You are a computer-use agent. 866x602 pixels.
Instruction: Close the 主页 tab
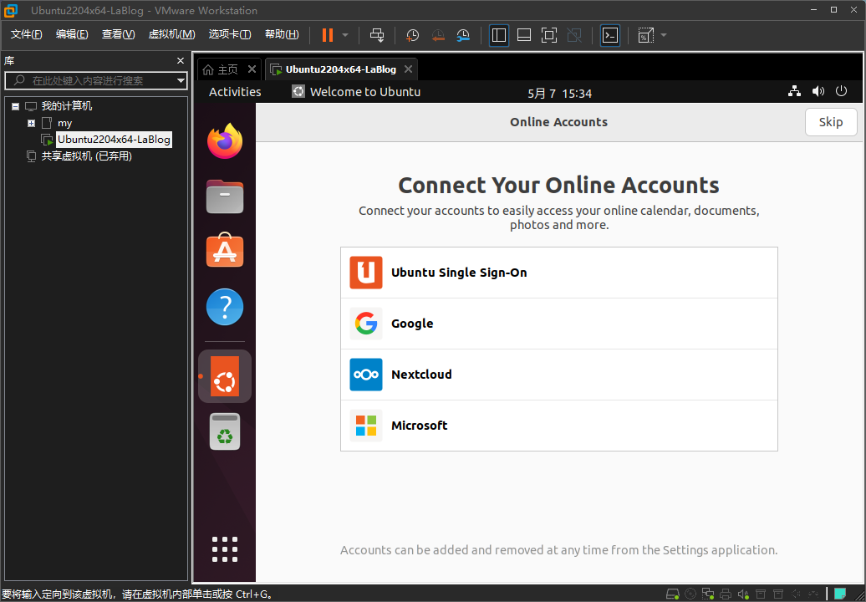pos(252,69)
